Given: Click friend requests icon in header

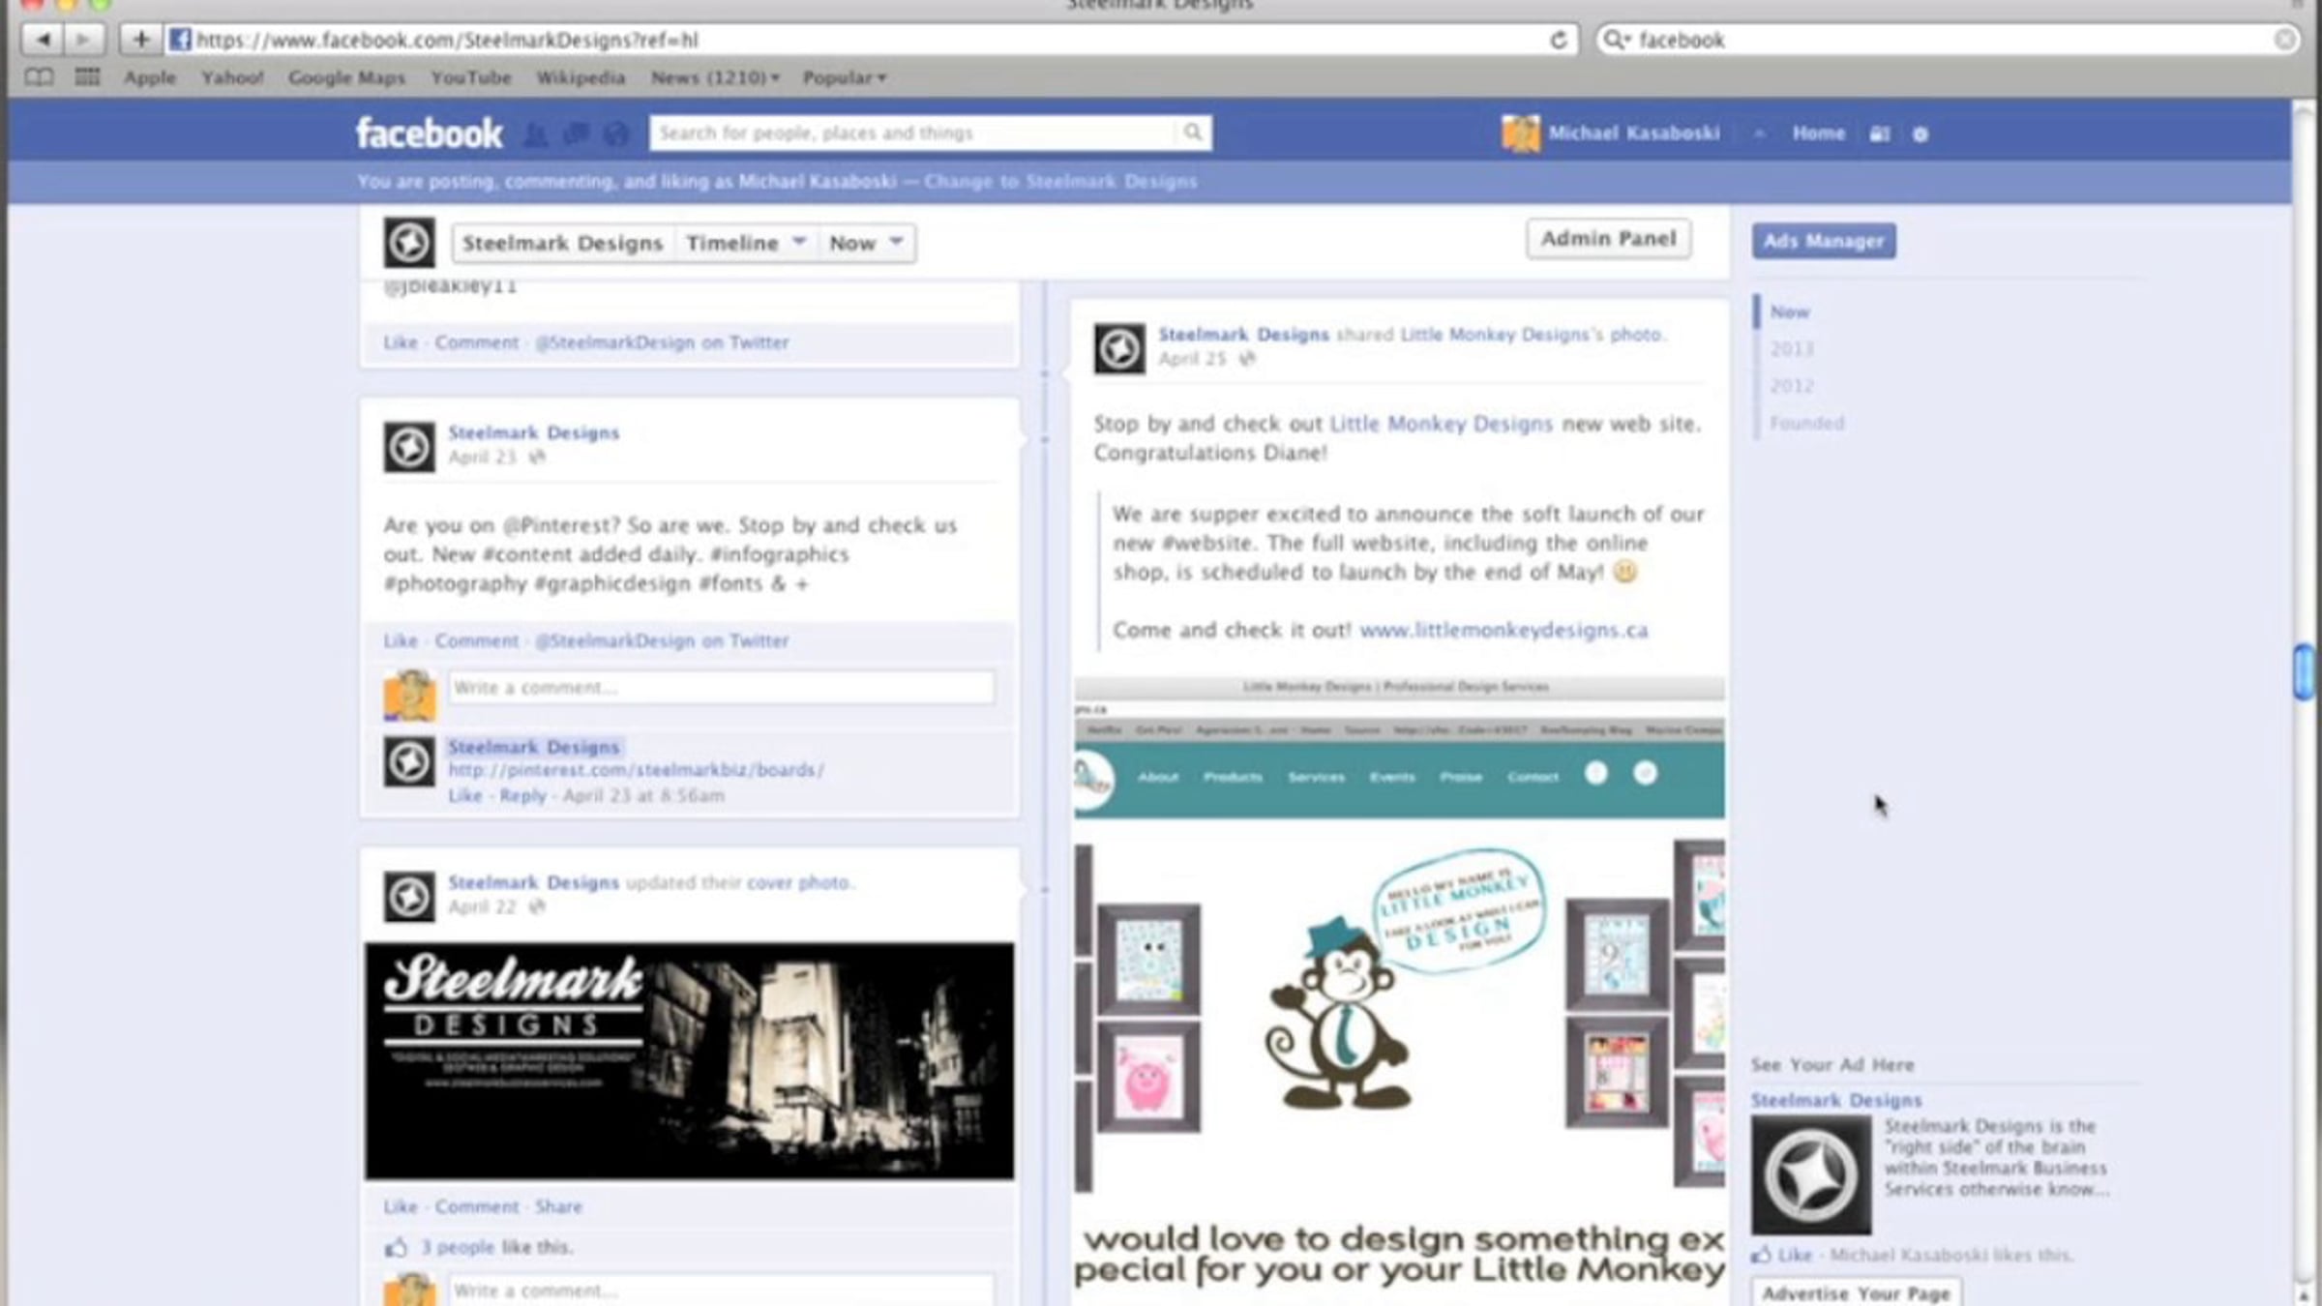Looking at the screenshot, I should tap(535, 134).
